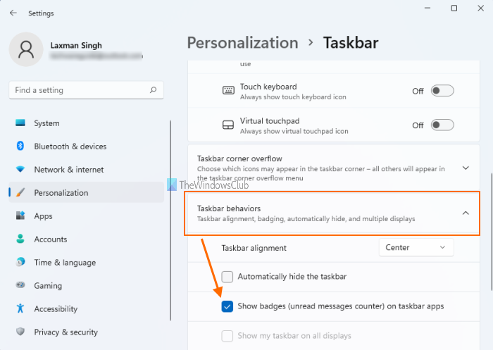The height and width of the screenshot is (350, 493).
Task: Click 'Always show touch keyboard icon' text
Action: 293,97
